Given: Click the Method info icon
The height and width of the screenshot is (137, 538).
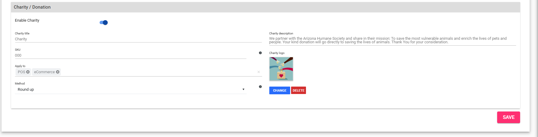Looking at the screenshot, I should pyautogui.click(x=260, y=87).
